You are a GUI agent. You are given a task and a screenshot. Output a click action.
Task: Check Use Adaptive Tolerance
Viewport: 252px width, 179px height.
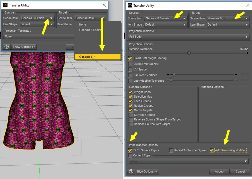130,81
